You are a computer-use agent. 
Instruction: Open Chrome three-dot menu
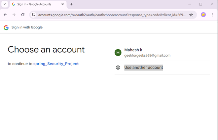click(212, 15)
